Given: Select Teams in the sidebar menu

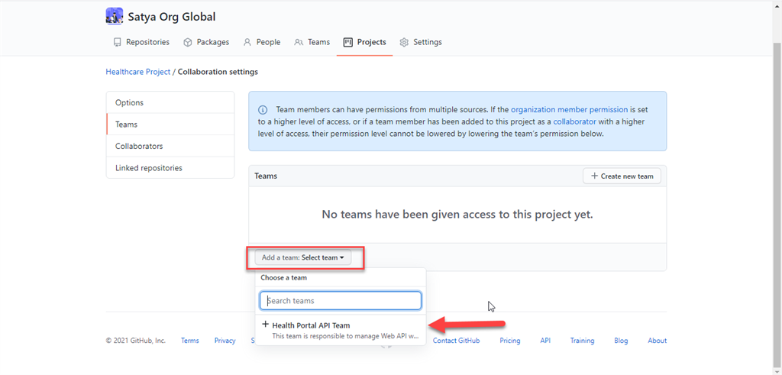Looking at the screenshot, I should tap(170, 124).
